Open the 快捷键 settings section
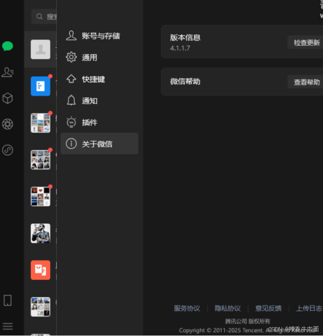This screenshot has height=336, width=323. 99,79
